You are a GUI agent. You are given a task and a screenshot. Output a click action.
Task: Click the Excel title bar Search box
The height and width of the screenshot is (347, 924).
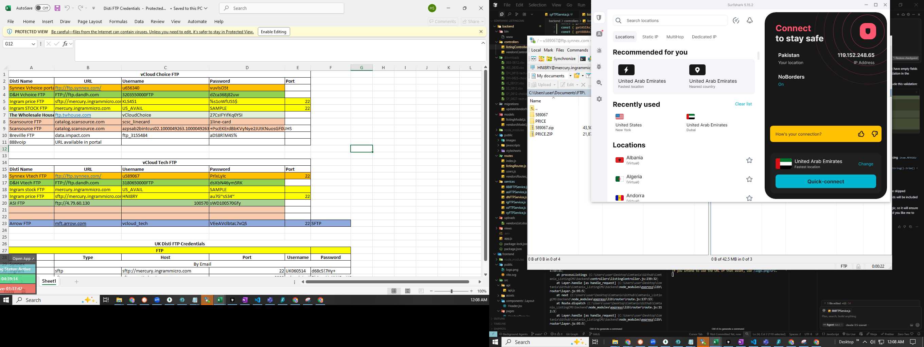click(282, 8)
